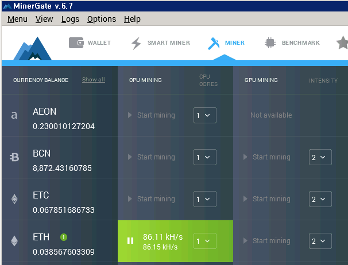Click the MinerGate v.6.7 title bar text
348x265 pixels.
(x=43, y=6)
